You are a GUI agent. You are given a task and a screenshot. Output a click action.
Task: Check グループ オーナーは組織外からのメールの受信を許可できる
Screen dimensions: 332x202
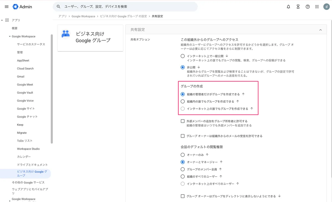[183, 136]
